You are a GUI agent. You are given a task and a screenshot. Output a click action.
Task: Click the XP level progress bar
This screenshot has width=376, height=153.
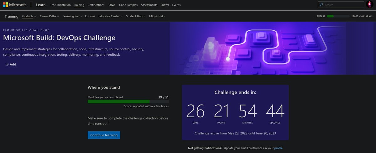pos(338,16)
